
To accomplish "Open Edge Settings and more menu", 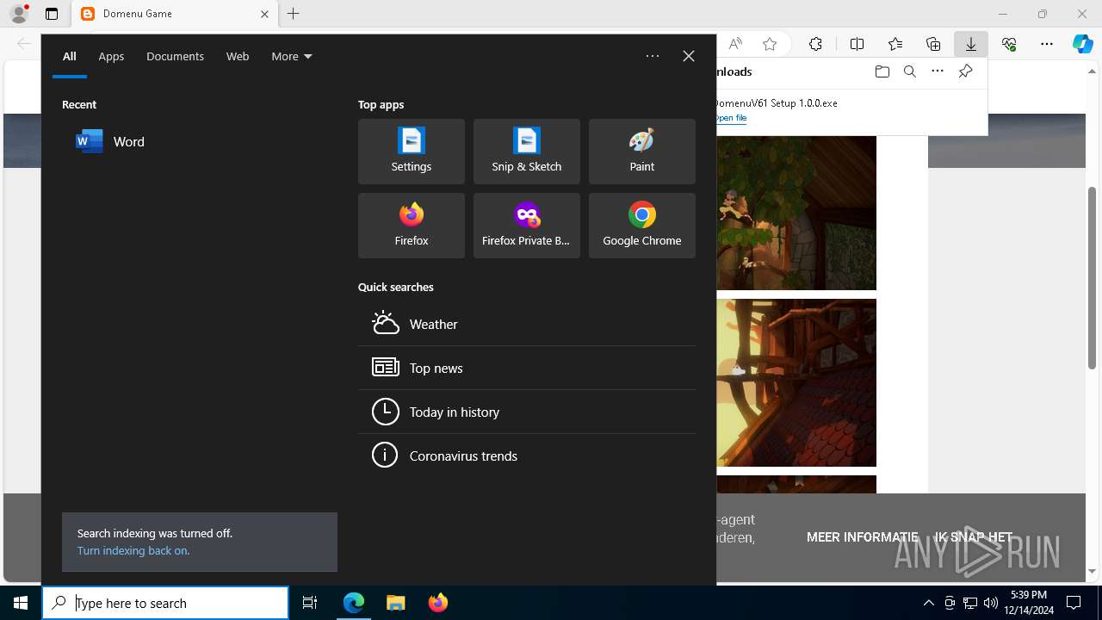I will [1047, 44].
